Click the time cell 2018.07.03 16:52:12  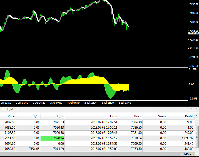(104, 138)
